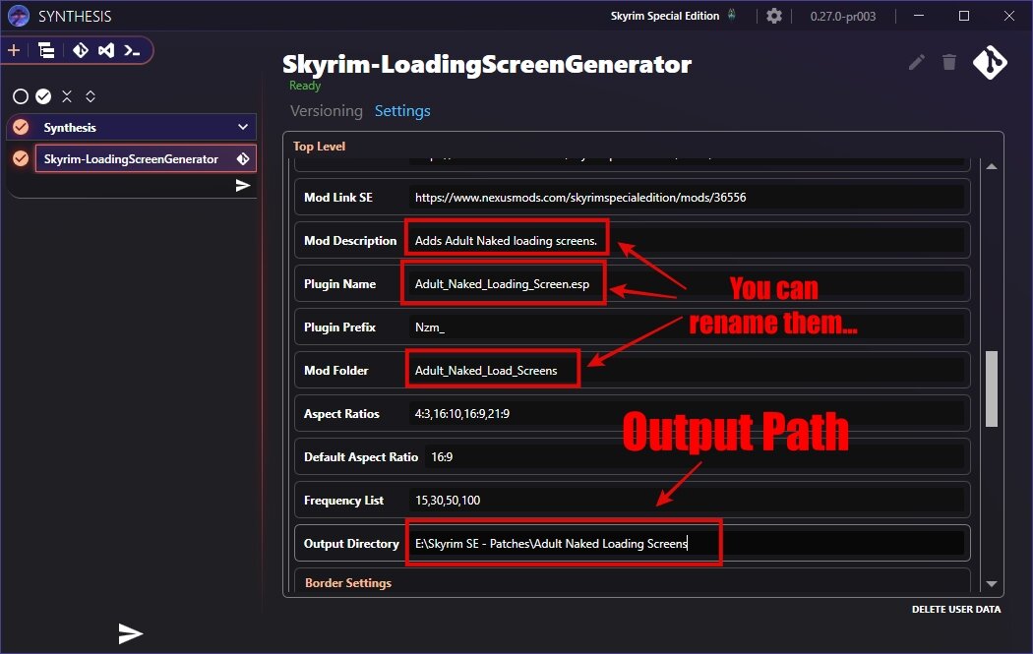Toggle the Skyrim-LoadingScreenGenerator patcher check mark
The image size is (1033, 654).
click(x=21, y=158)
